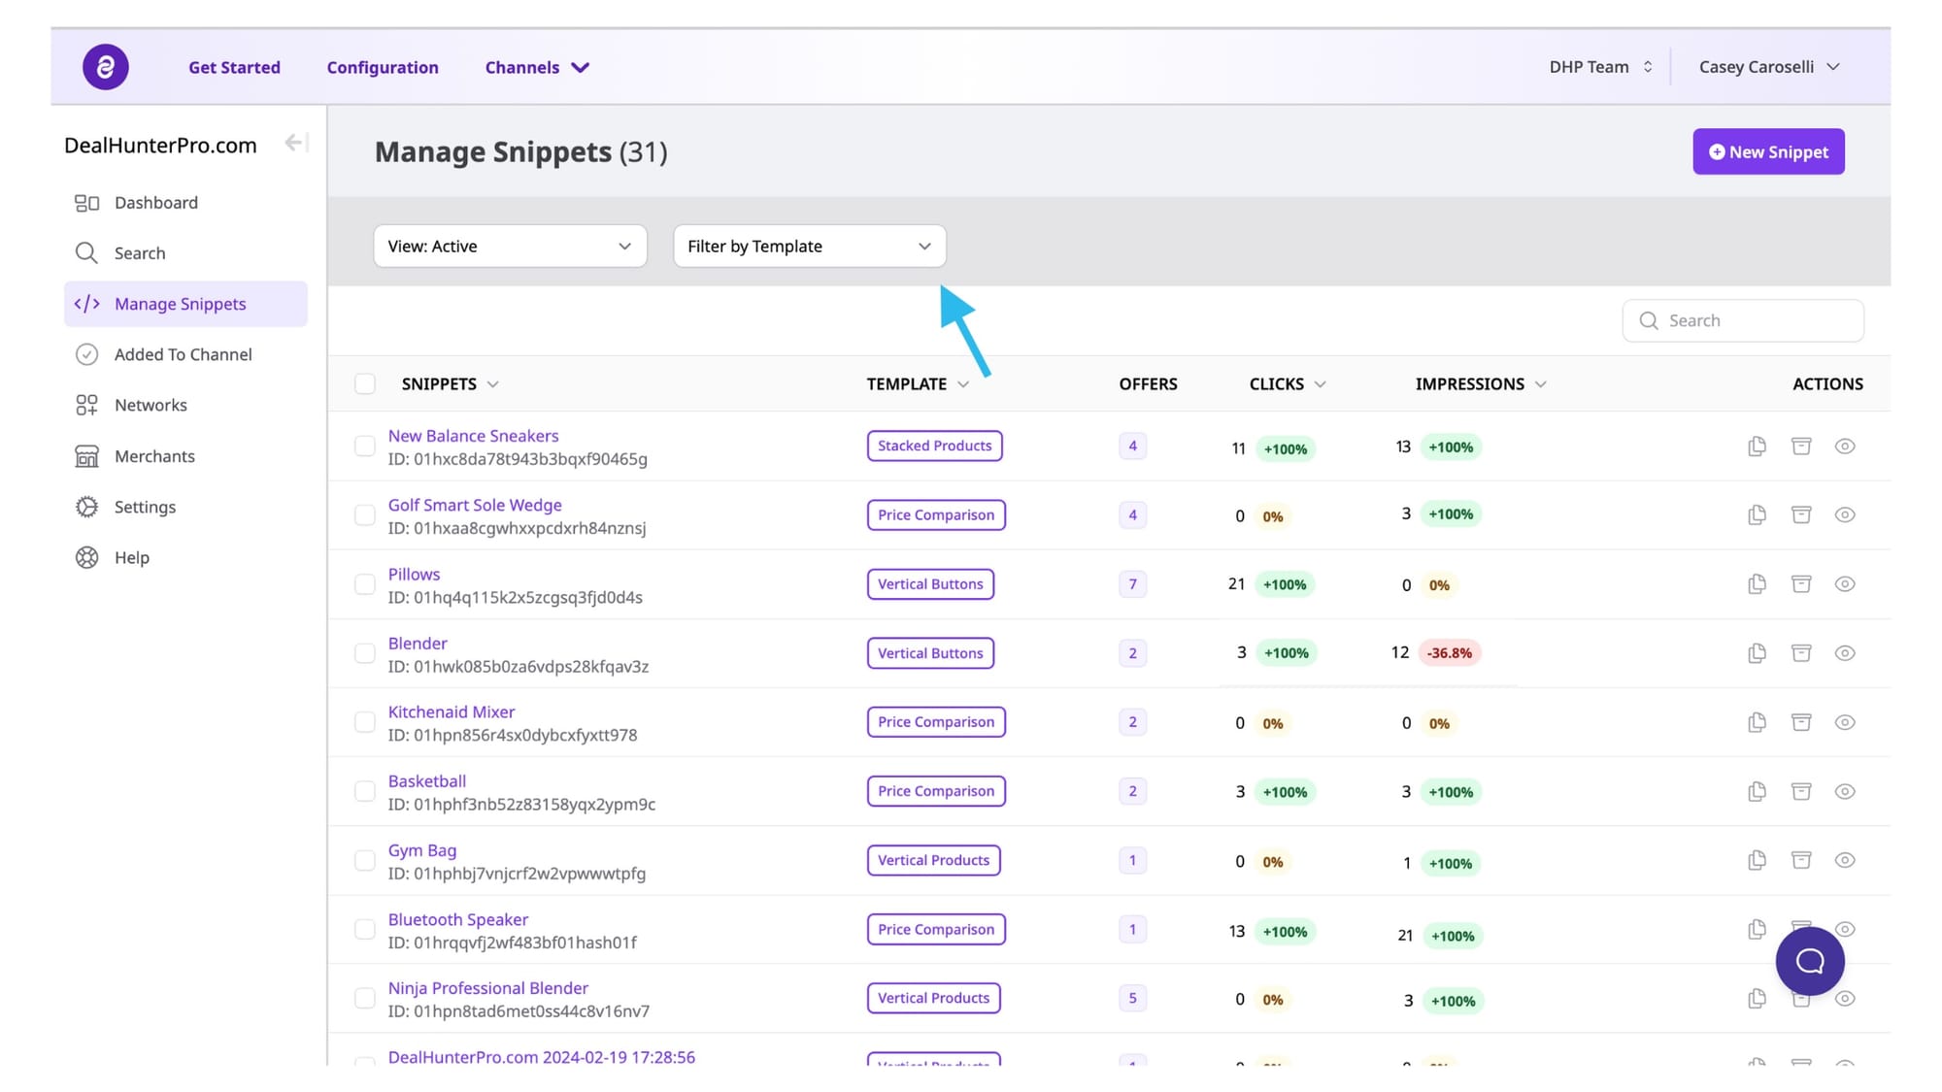Click the copy icon for Kitchenaid Mixer row
Image resolution: width=1942 pixels, height=1092 pixels.
1757,722
